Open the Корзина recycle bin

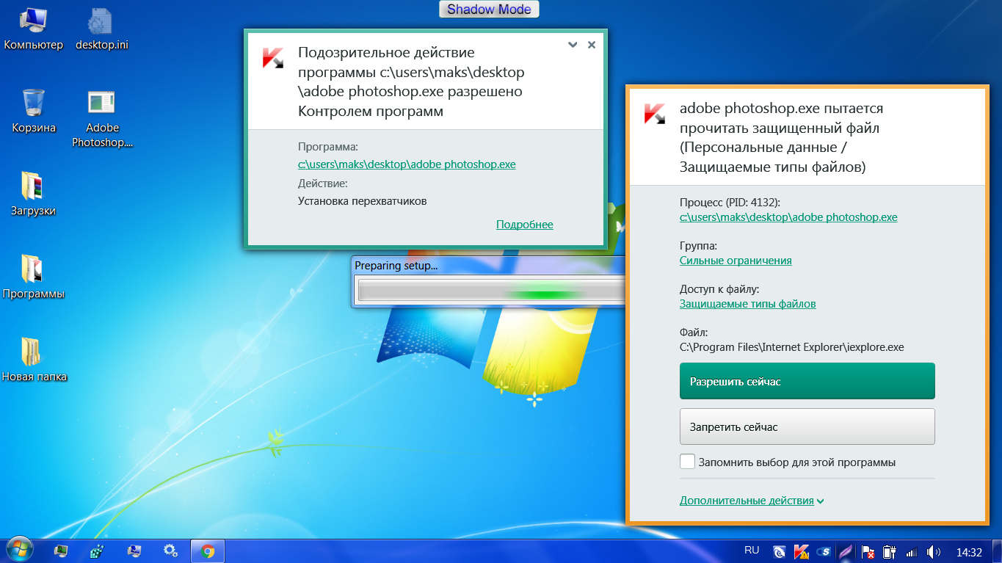click(34, 112)
